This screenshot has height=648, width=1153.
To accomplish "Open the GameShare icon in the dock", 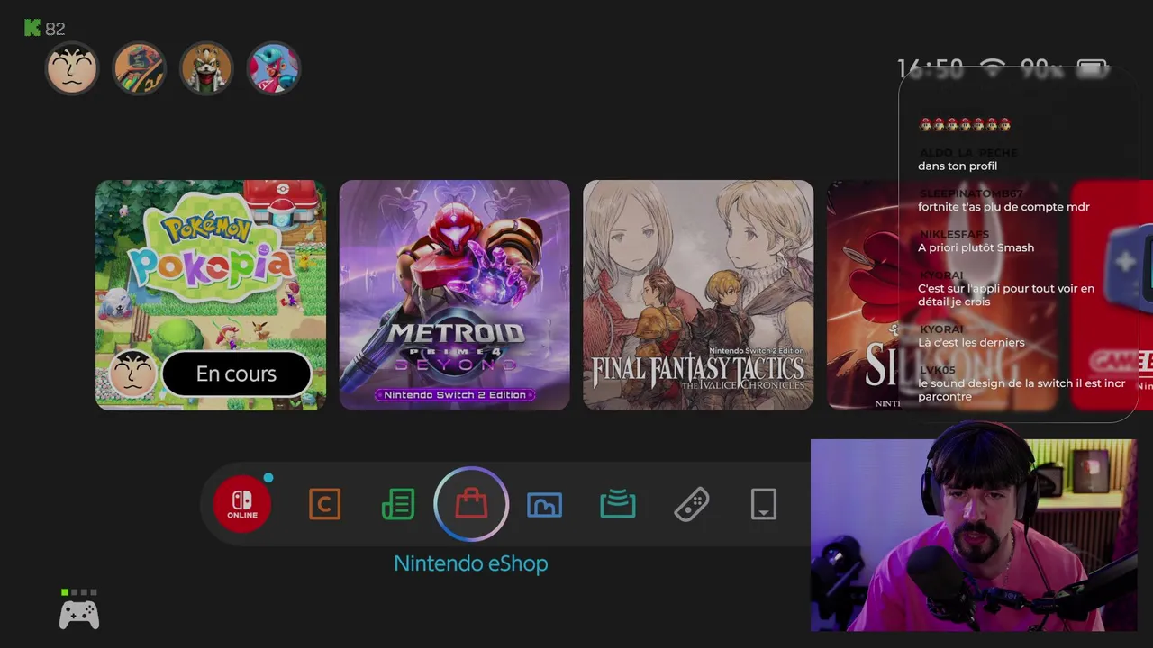I will (618, 504).
